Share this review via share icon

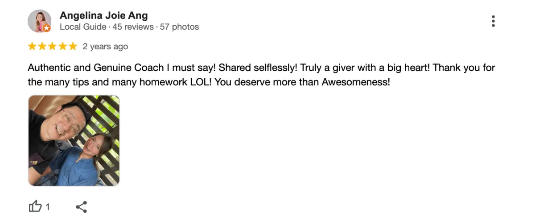click(x=81, y=207)
